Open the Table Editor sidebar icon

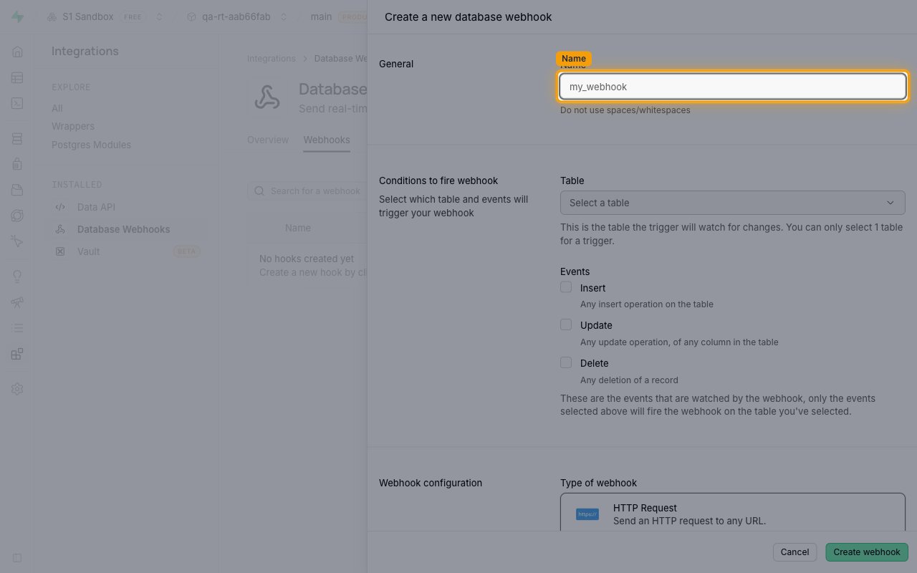pyautogui.click(x=17, y=77)
